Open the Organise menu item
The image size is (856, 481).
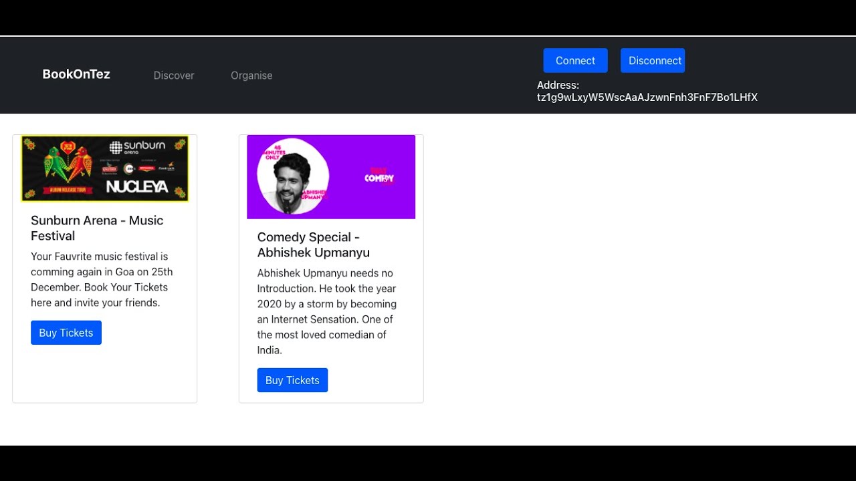[251, 75]
